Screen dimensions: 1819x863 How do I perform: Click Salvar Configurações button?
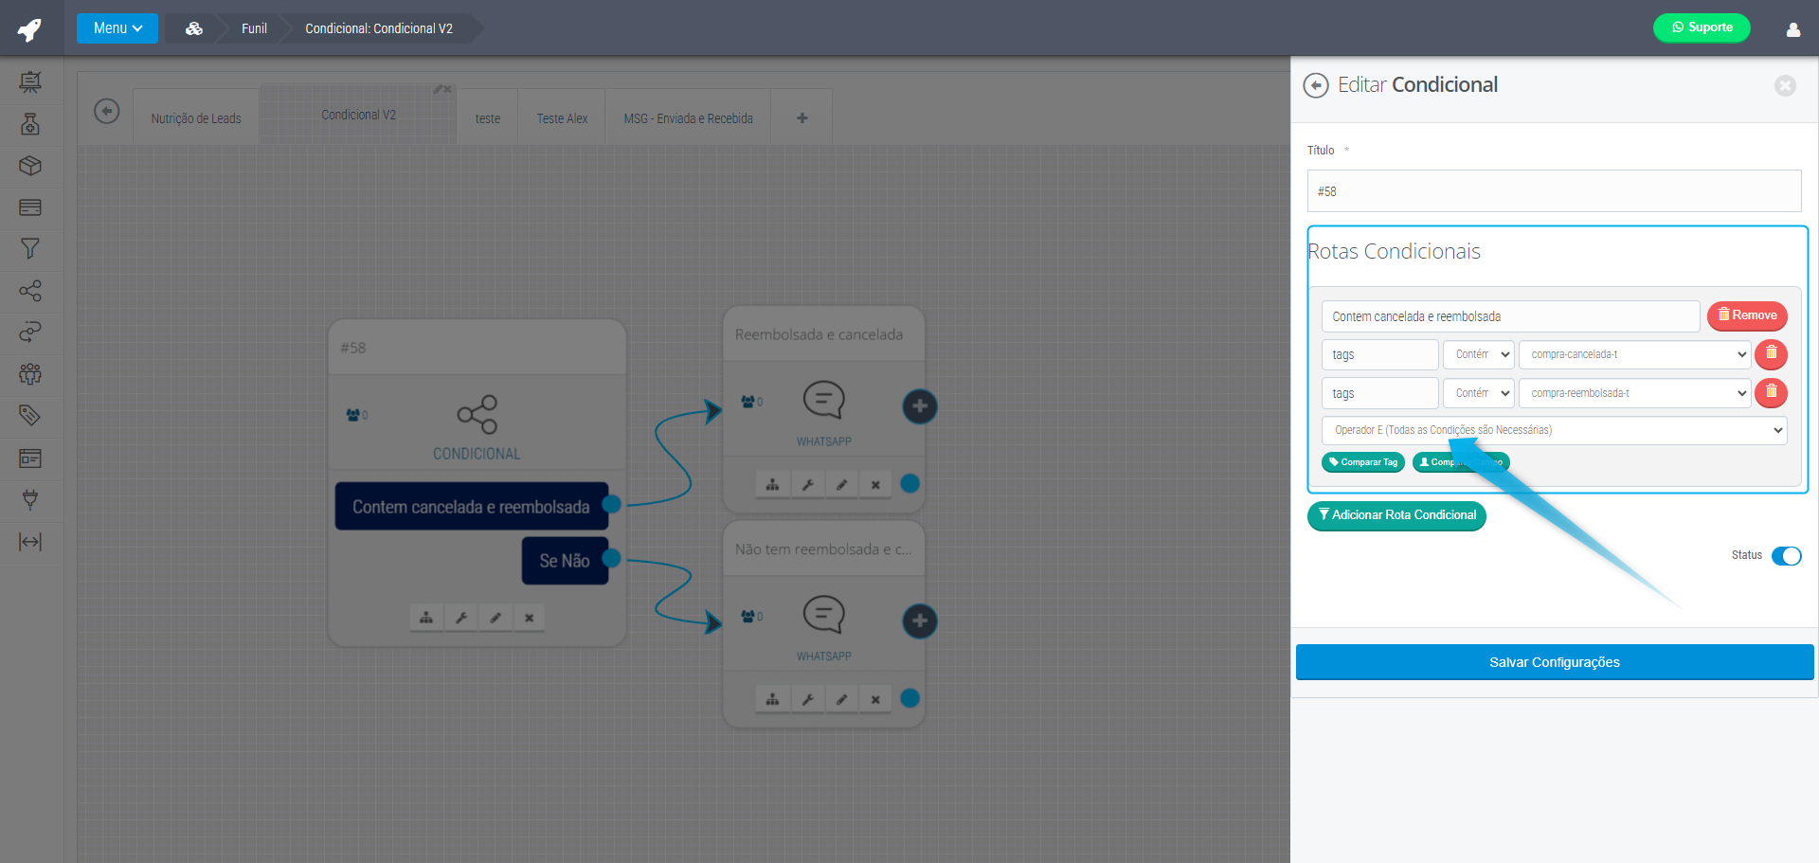pyautogui.click(x=1554, y=662)
